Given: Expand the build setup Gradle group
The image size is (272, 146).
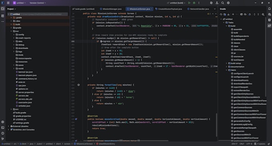Looking at the screenshot, I should [226, 63].
